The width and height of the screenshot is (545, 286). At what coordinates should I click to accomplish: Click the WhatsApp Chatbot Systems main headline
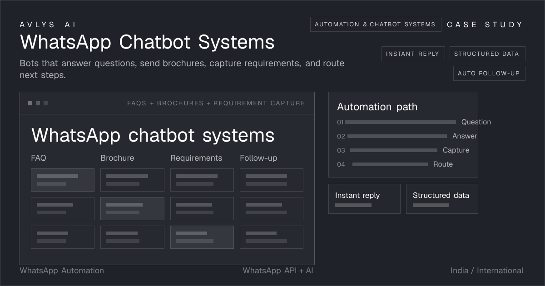coord(147,42)
